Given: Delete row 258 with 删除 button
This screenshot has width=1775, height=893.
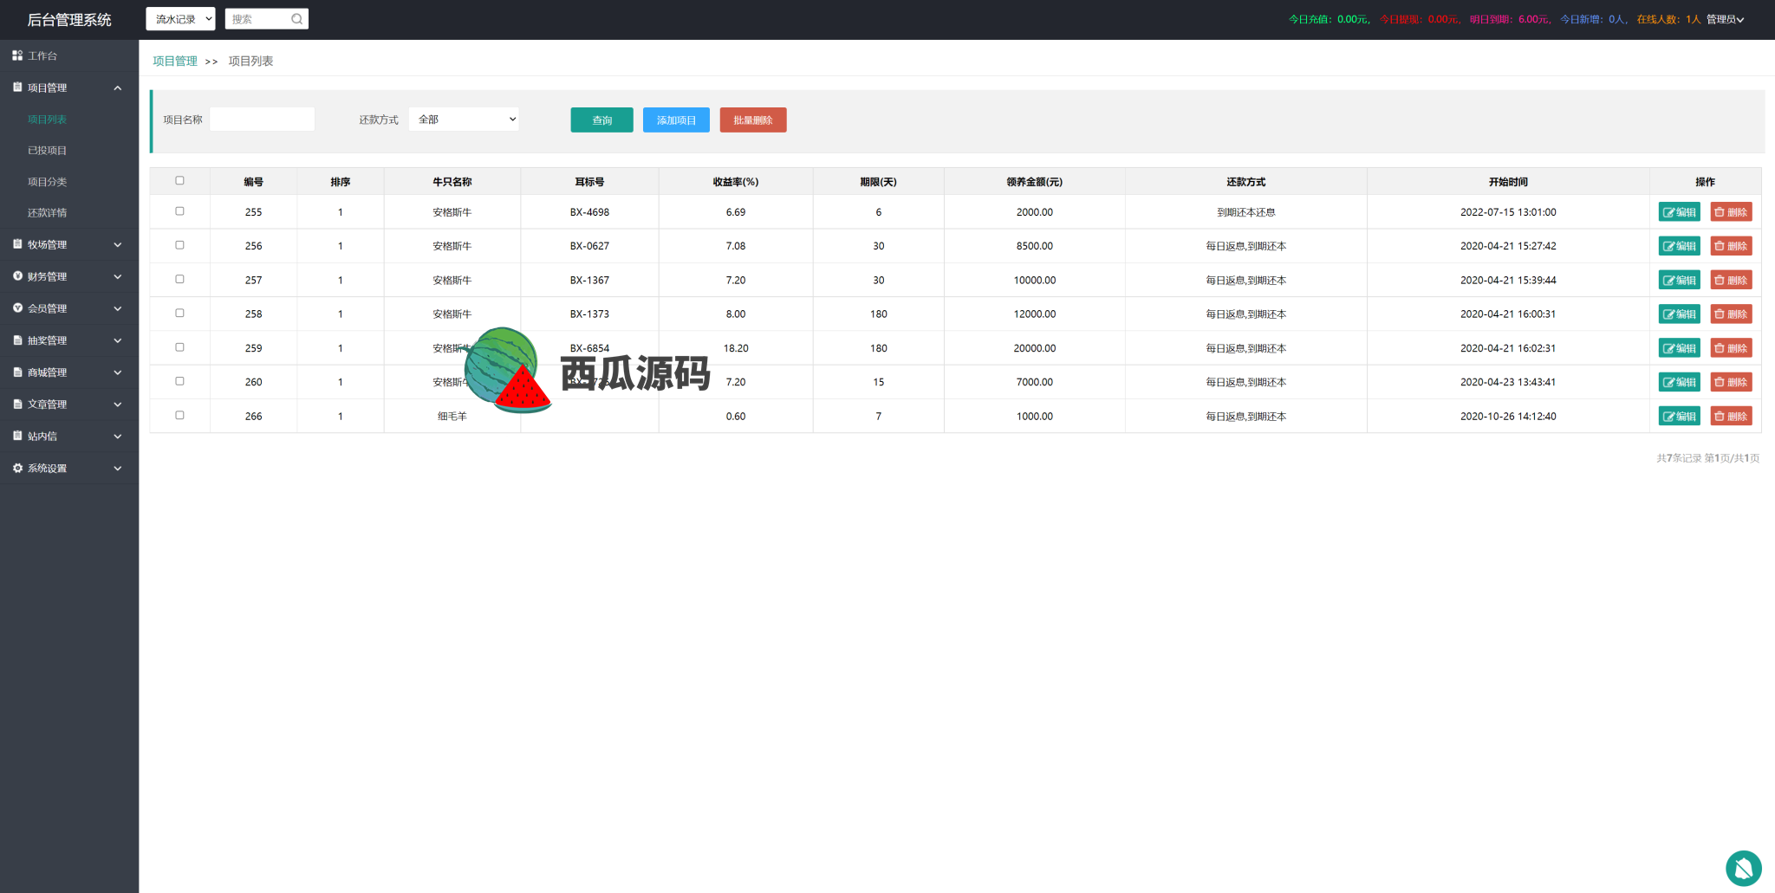Looking at the screenshot, I should coord(1731,314).
